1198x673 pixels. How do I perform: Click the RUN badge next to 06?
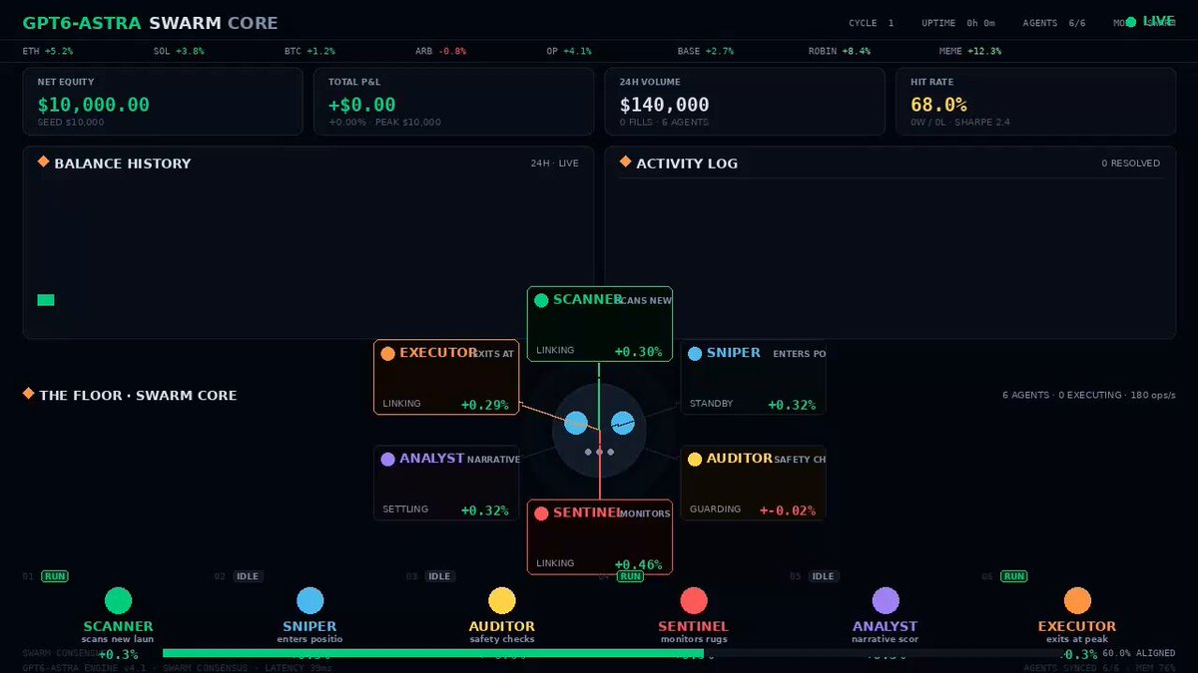tap(1013, 576)
